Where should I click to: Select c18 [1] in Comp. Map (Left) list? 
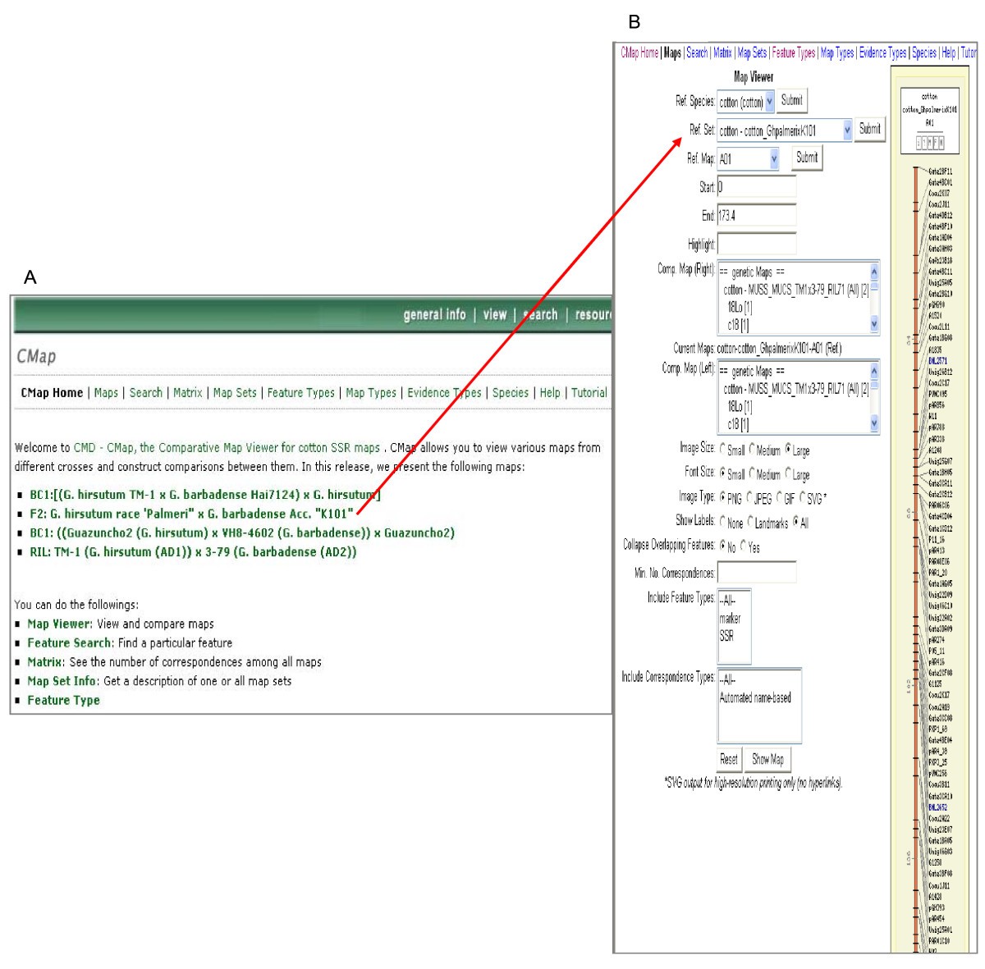[x=739, y=424]
